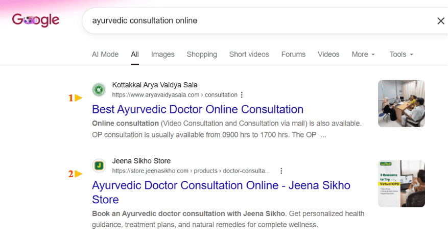Open Jeena Sikho Virtual OPD thumbnail
The image size is (448, 239).
[x=402, y=184]
